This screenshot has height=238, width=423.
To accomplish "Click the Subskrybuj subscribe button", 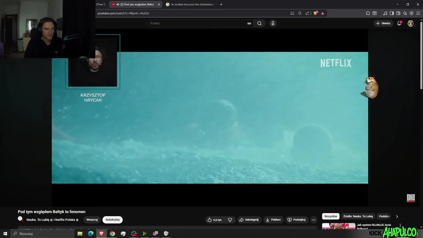I will pyautogui.click(x=112, y=220).
